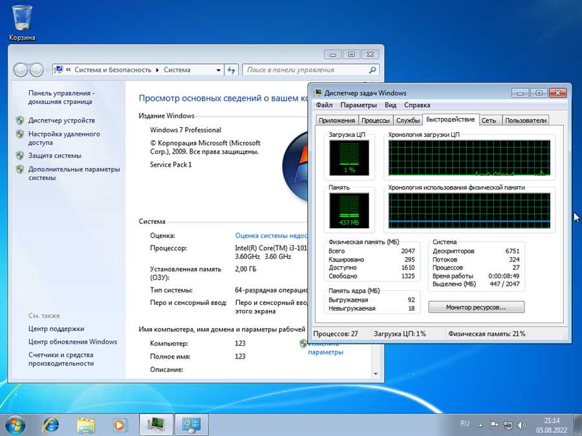Click shield icon beside 'Диспетчер устройств'
Image resolution: width=582 pixels, height=436 pixels.
pyautogui.click(x=20, y=120)
